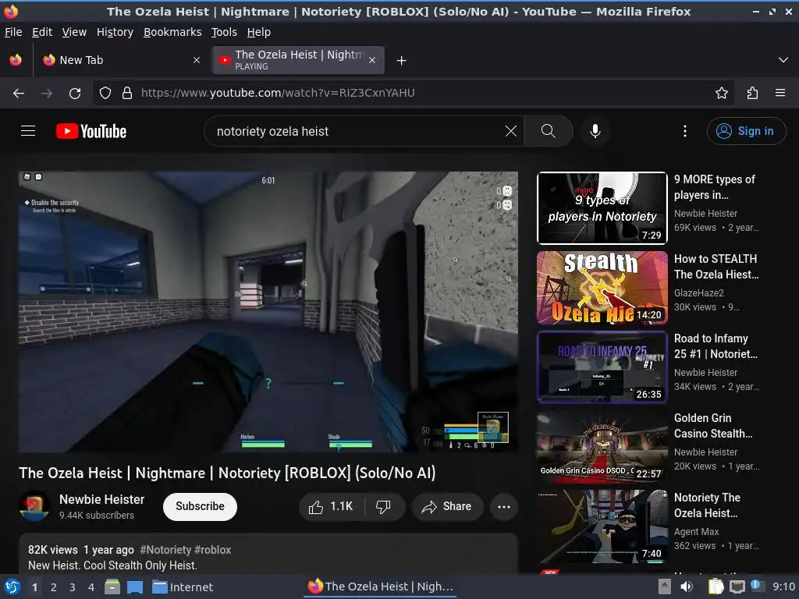Open the History menu

(x=115, y=32)
